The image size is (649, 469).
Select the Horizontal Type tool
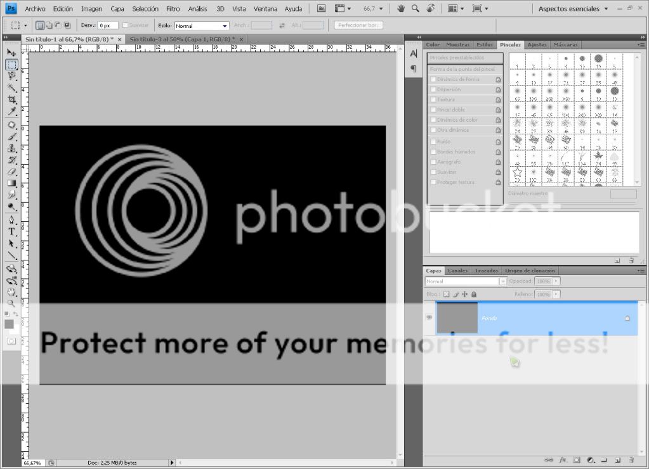(11, 231)
